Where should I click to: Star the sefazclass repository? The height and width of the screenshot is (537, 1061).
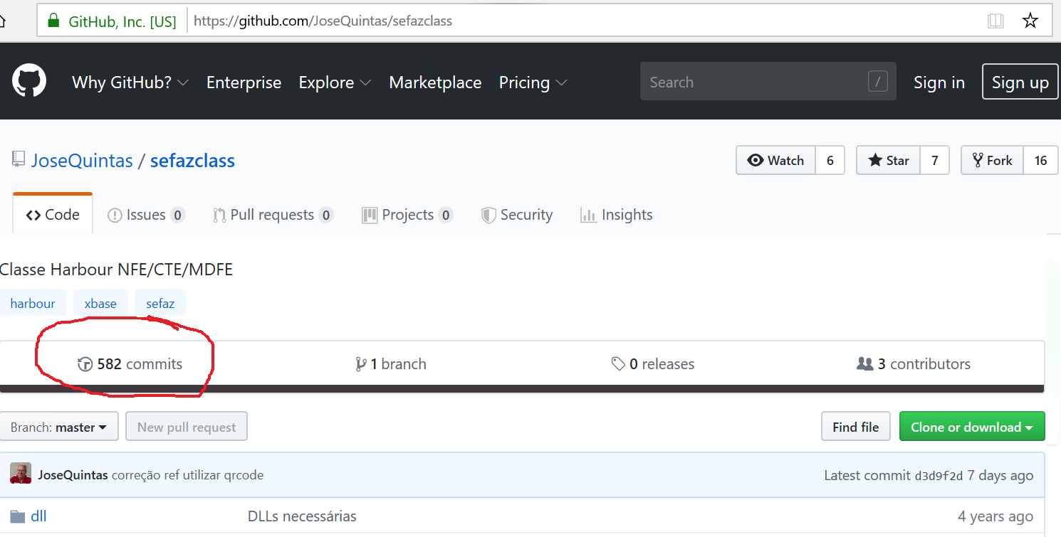(x=888, y=161)
